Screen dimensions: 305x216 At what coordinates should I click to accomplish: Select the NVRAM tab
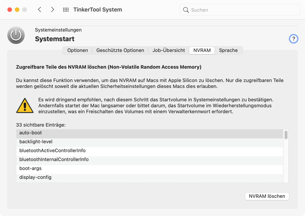(x=202, y=50)
